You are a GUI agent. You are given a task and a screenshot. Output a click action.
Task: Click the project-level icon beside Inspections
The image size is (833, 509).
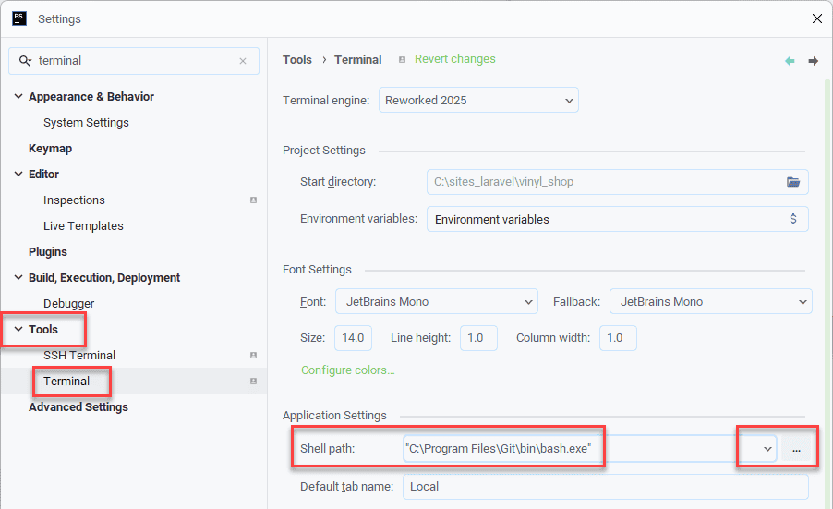tap(253, 200)
